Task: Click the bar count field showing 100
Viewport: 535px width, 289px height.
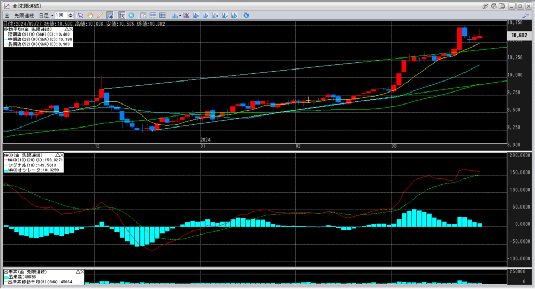Action: click(60, 15)
